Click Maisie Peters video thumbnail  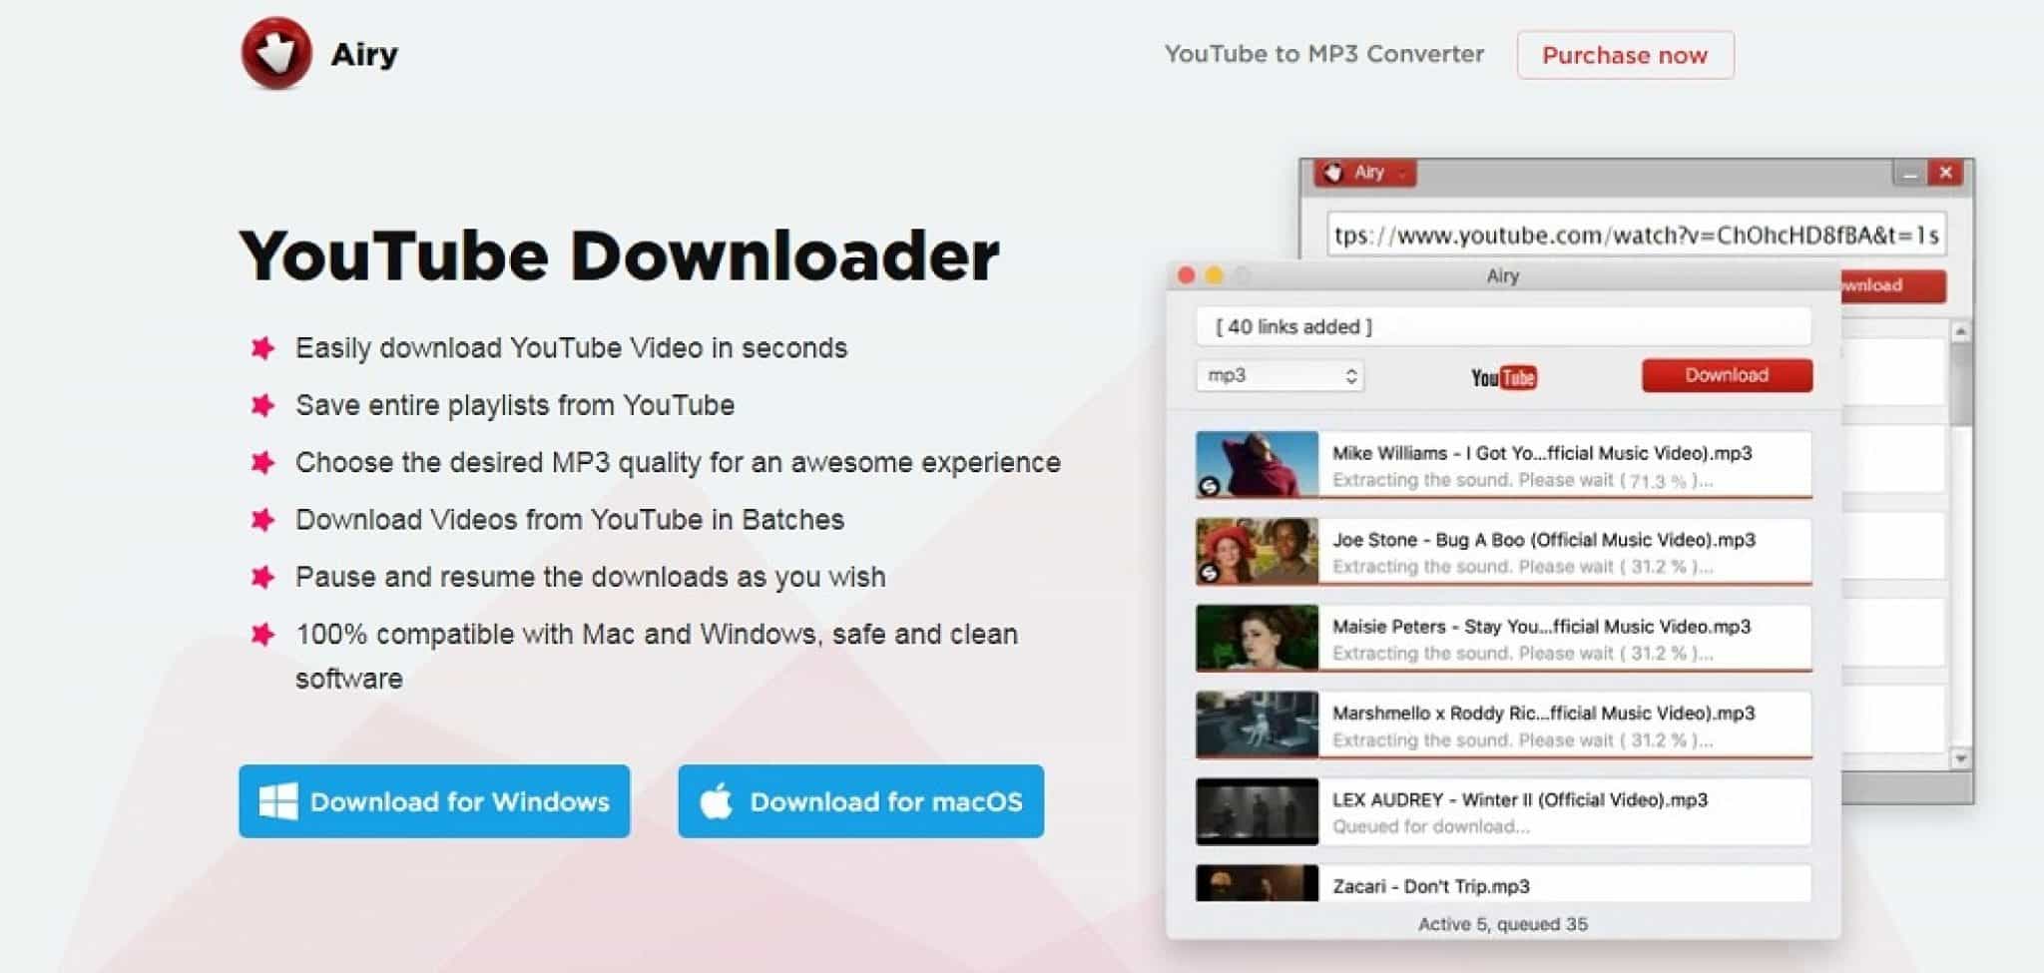tap(1257, 638)
